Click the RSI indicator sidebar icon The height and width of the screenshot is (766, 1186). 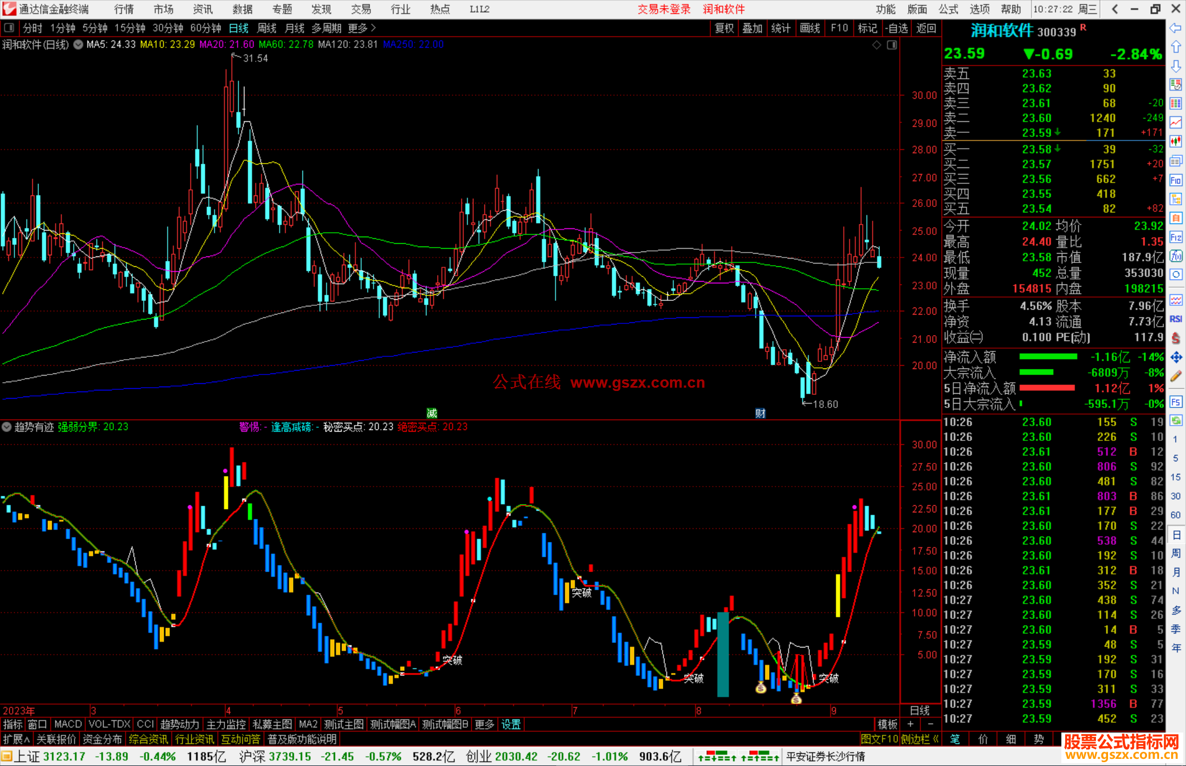coord(1176,319)
